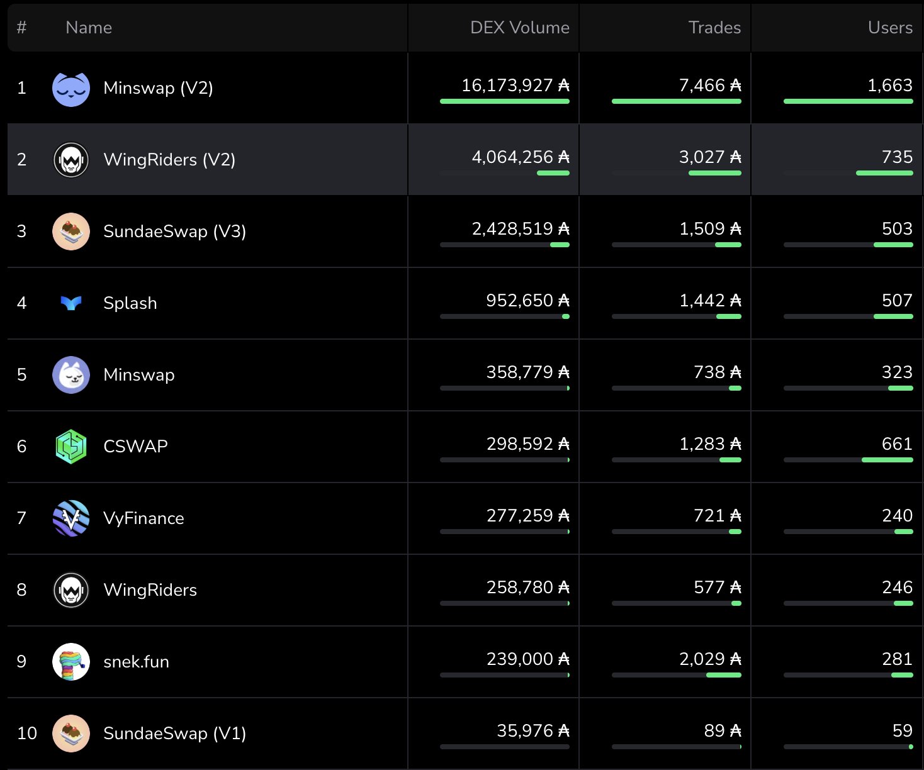The height and width of the screenshot is (770, 924).
Task: Click the WingRiders (V2) helmet logo
Action: [71, 160]
